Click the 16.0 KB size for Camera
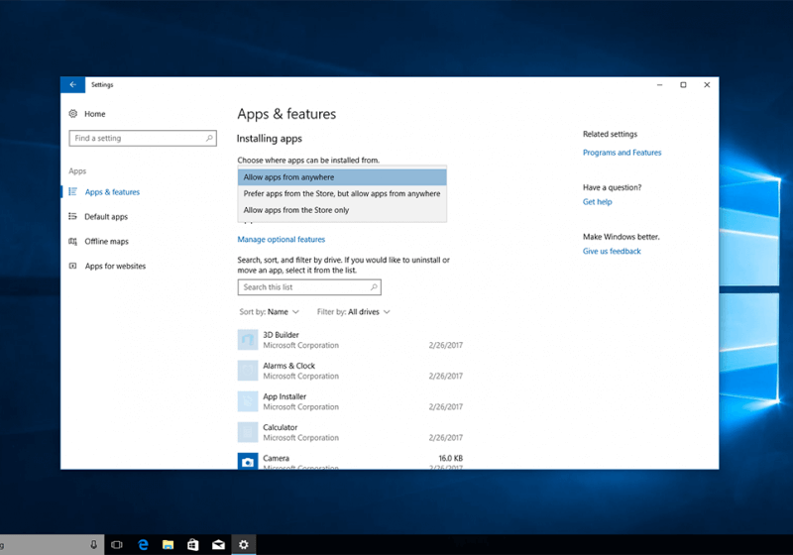 [450, 458]
